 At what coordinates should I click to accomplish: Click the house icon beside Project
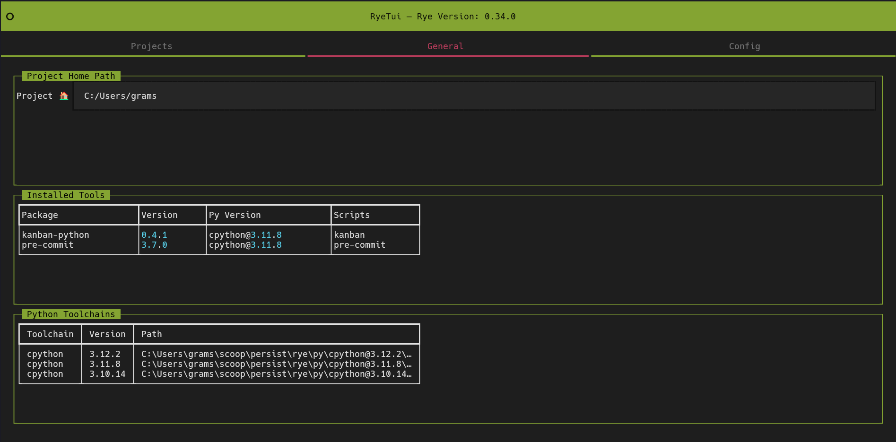64,96
